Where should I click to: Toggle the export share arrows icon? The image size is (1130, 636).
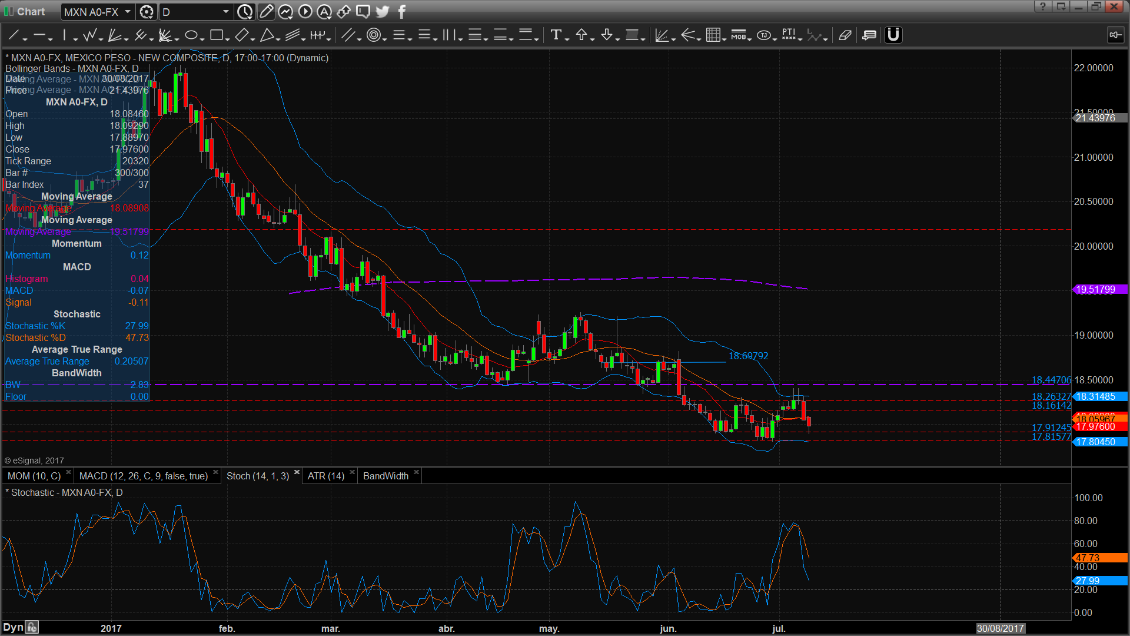[x=344, y=11]
